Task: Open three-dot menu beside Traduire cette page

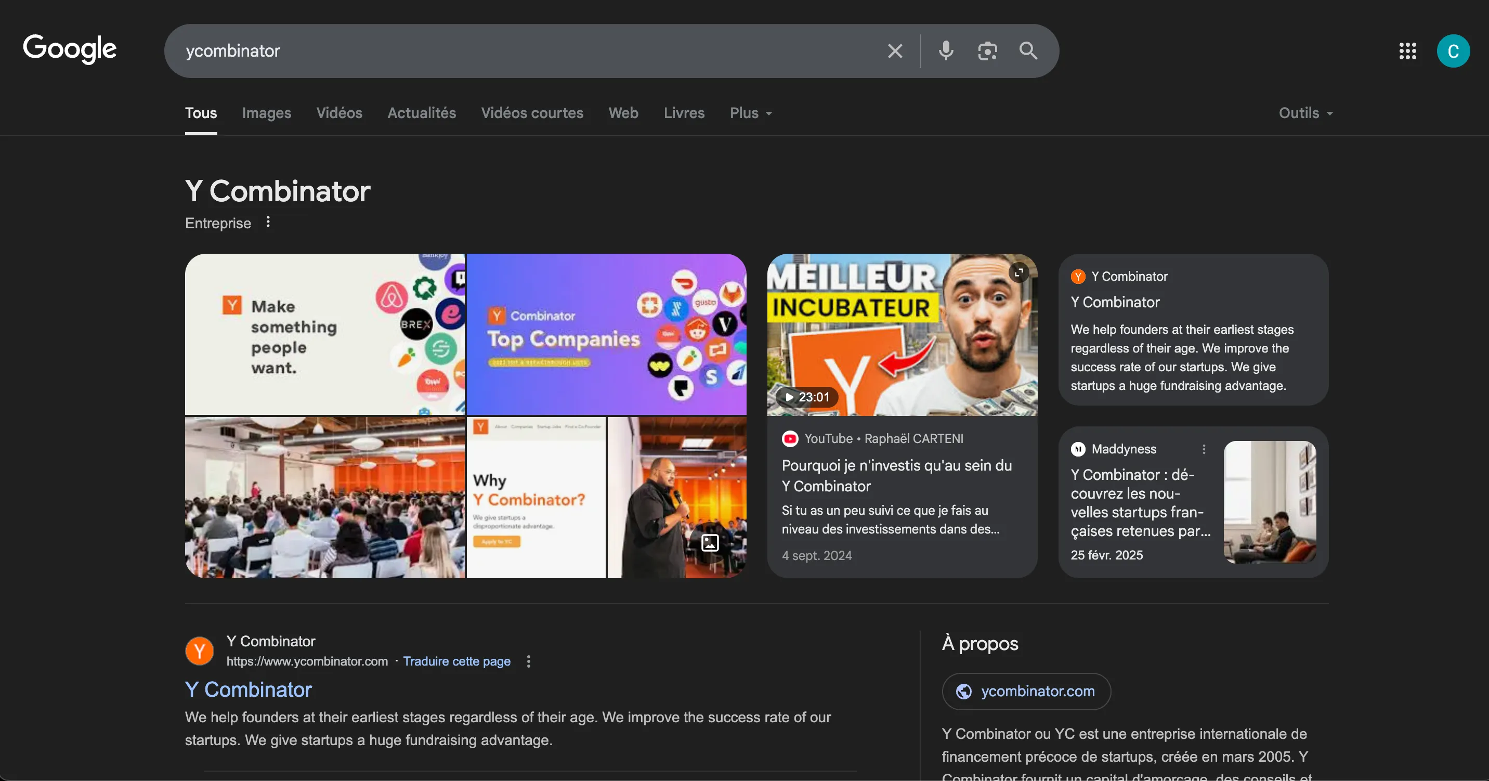Action: pyautogui.click(x=528, y=661)
